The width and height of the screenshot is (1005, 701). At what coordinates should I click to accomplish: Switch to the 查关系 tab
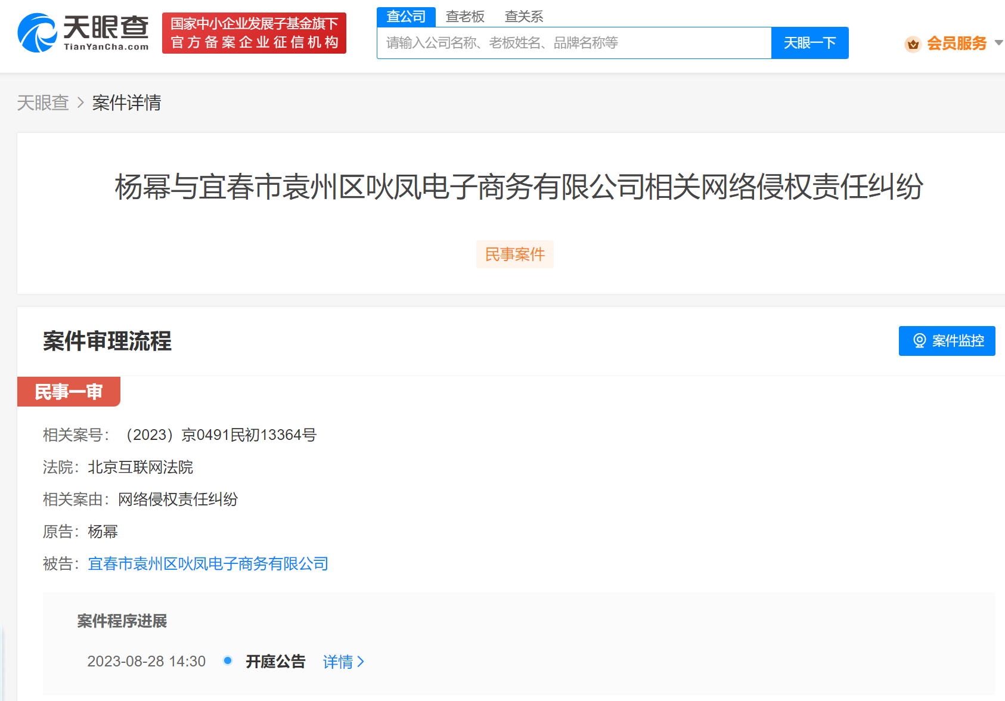(x=523, y=16)
